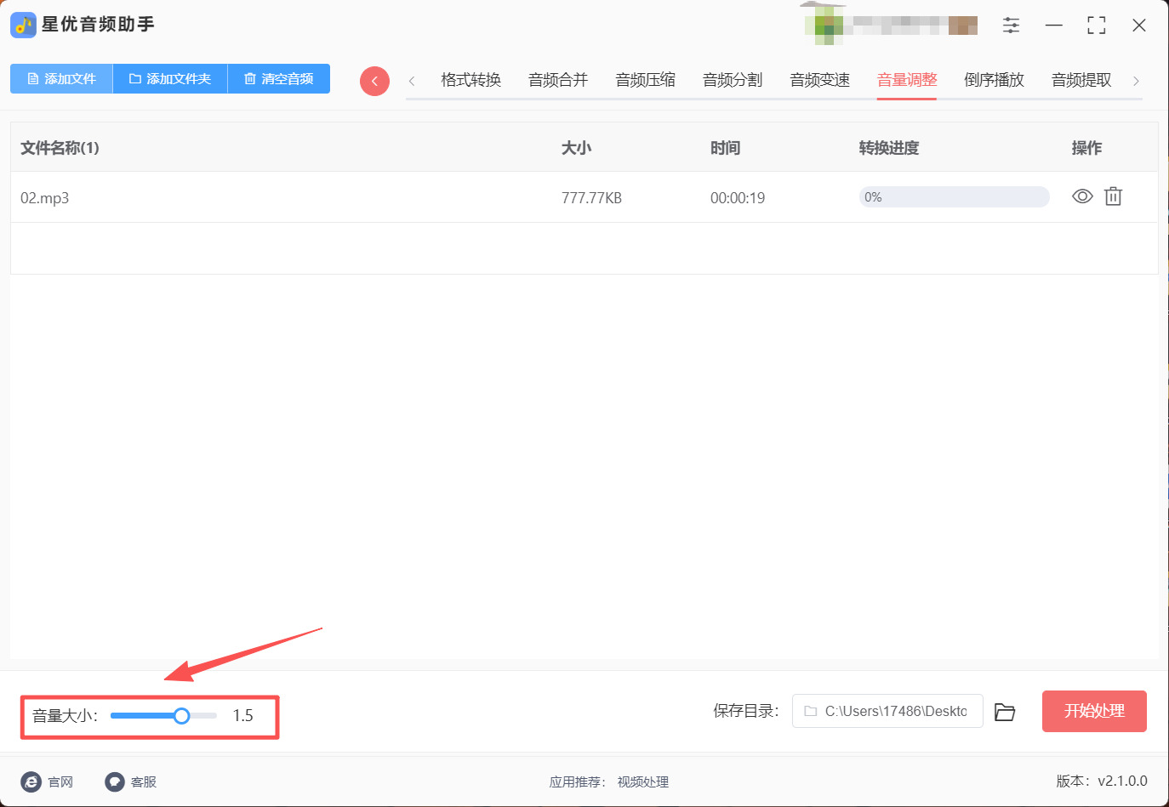
Task: Select the 音量调整 tab
Action: point(907,80)
